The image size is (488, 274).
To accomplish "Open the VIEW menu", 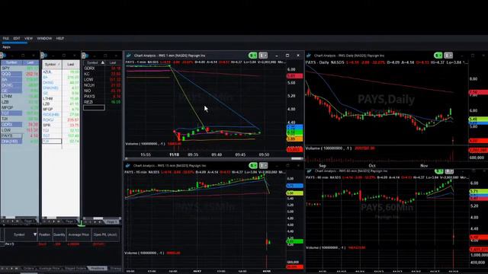I will 28,39.
